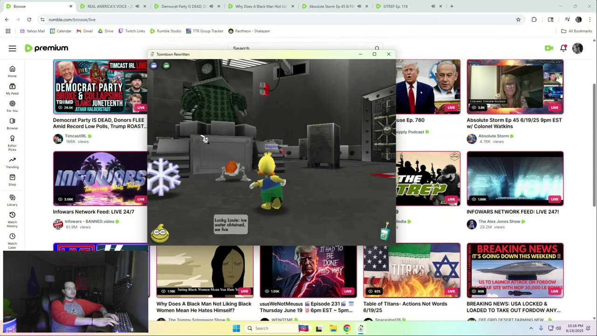Click the page vertical scrollbar

click(594, 145)
